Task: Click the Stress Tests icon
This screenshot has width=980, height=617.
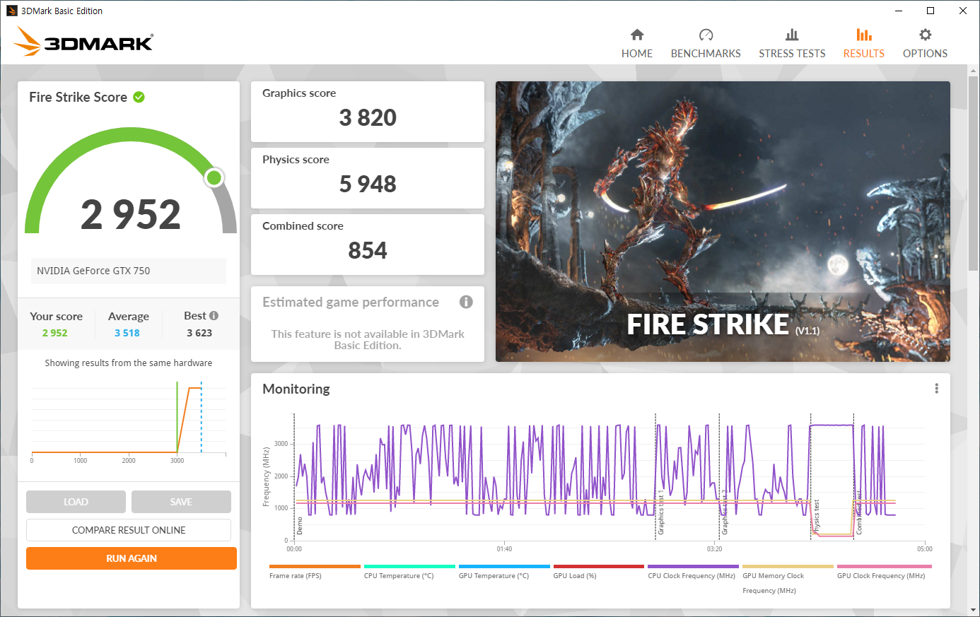Action: [x=792, y=35]
